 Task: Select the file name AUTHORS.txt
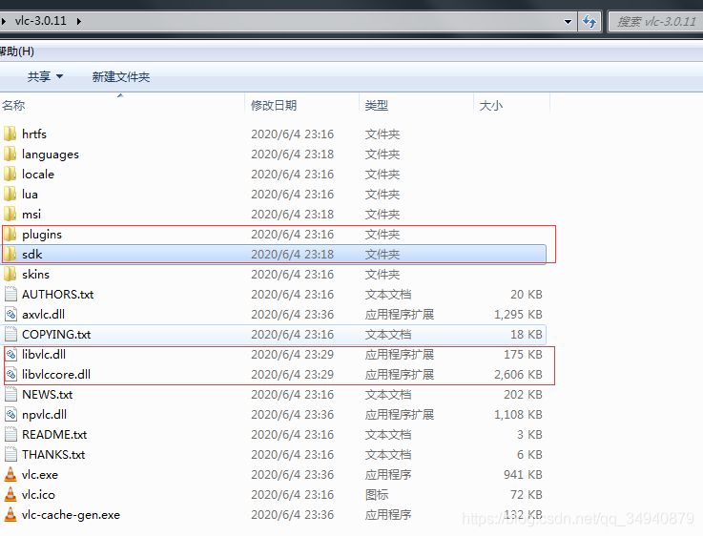point(58,295)
